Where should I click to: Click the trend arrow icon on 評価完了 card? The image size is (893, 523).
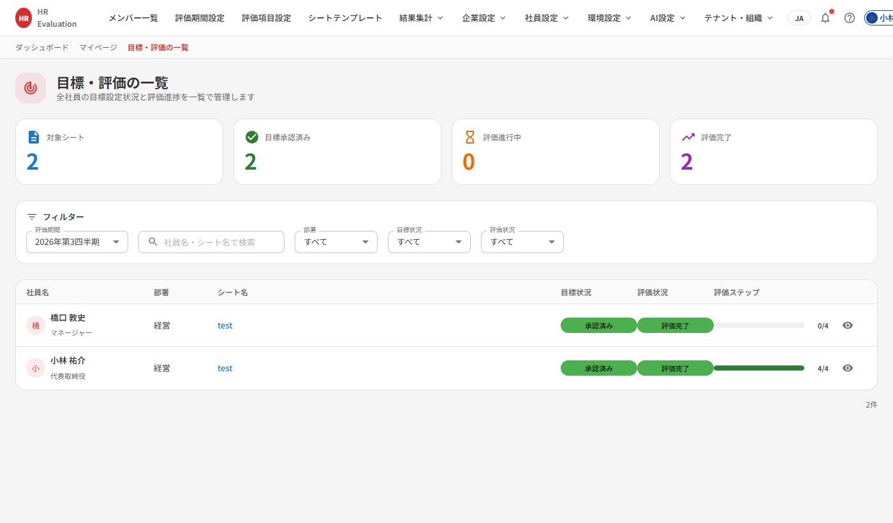(x=688, y=137)
